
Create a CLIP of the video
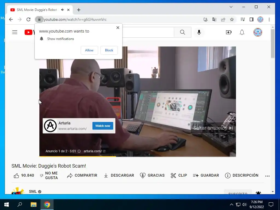pyautogui.click(x=179, y=176)
